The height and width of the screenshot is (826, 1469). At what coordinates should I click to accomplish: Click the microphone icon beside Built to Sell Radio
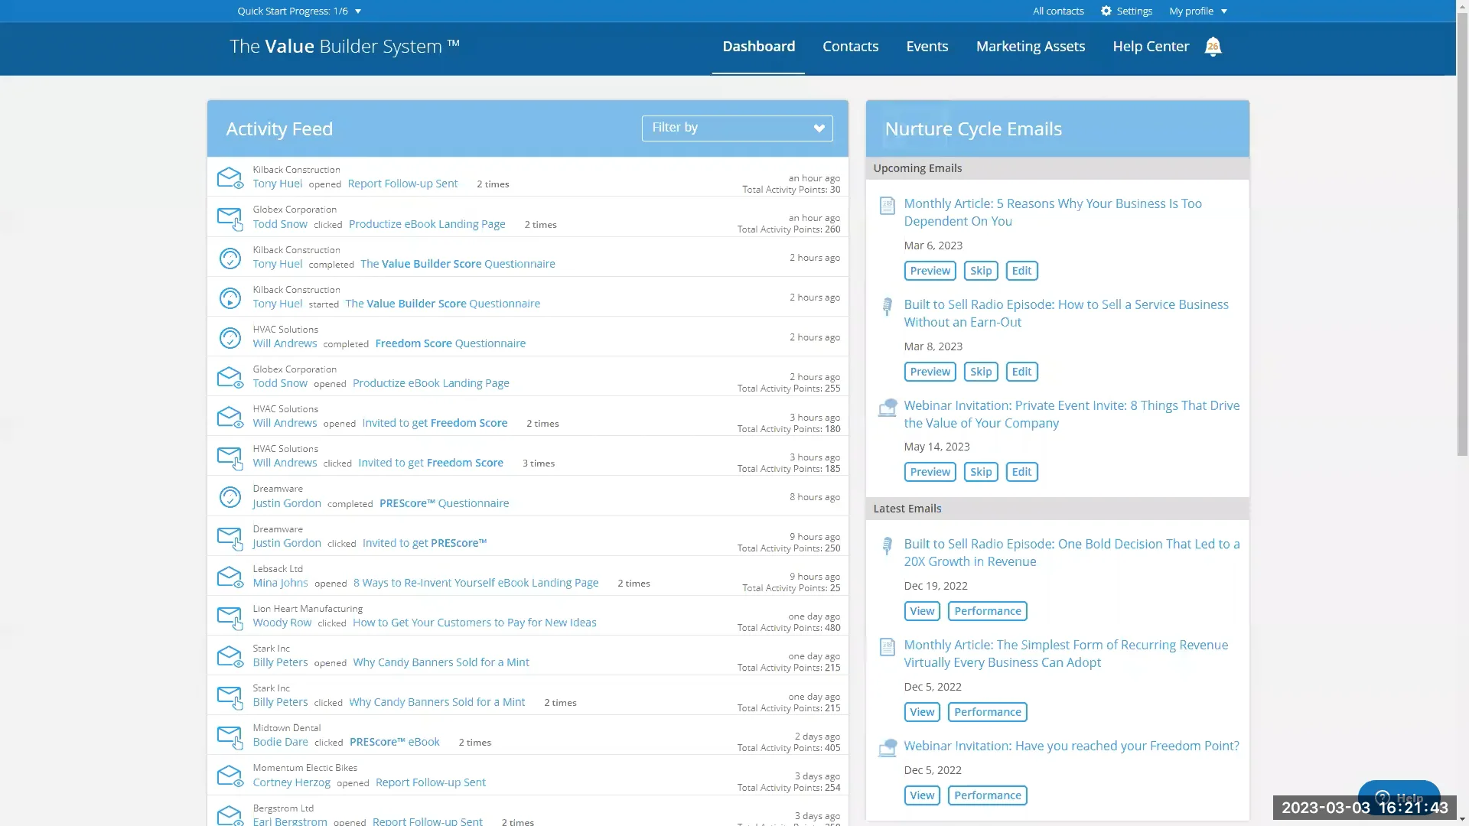click(x=887, y=307)
